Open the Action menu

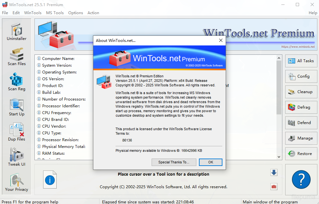93,13
